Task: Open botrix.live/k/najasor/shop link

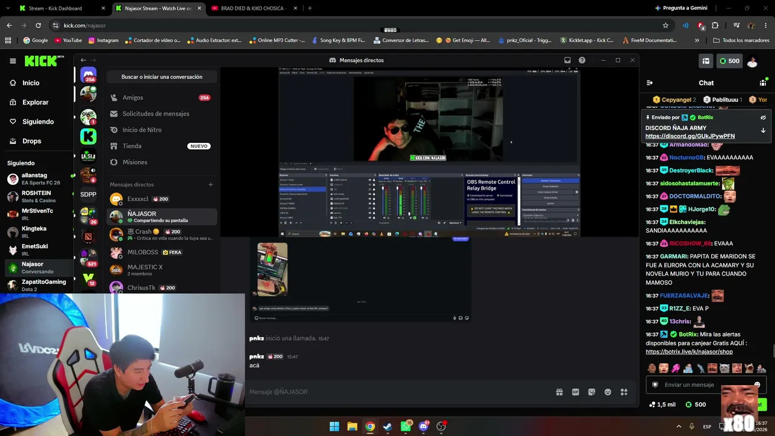Action: [689, 352]
